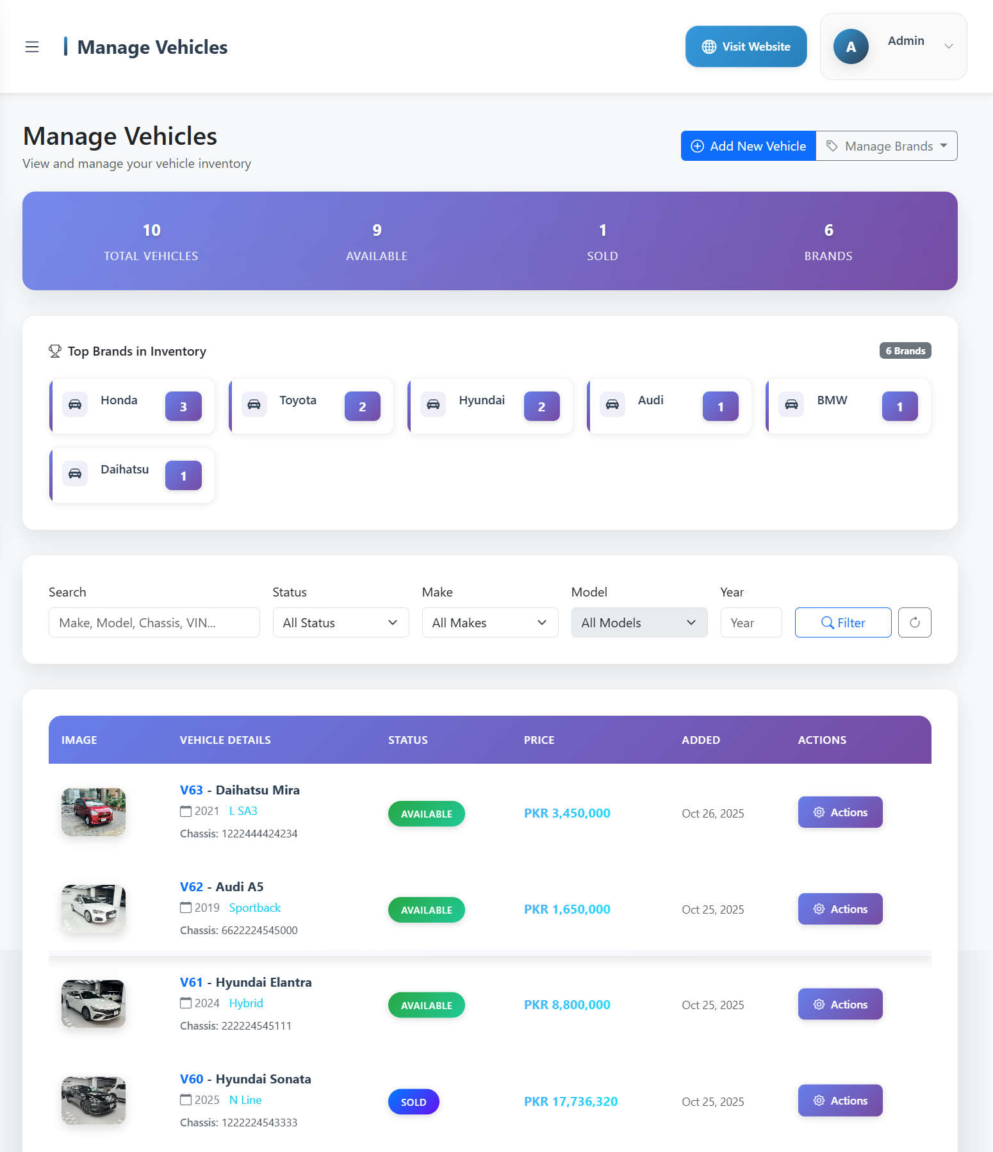993x1152 pixels.
Task: Click the BMW brand car icon
Action: pos(791,404)
